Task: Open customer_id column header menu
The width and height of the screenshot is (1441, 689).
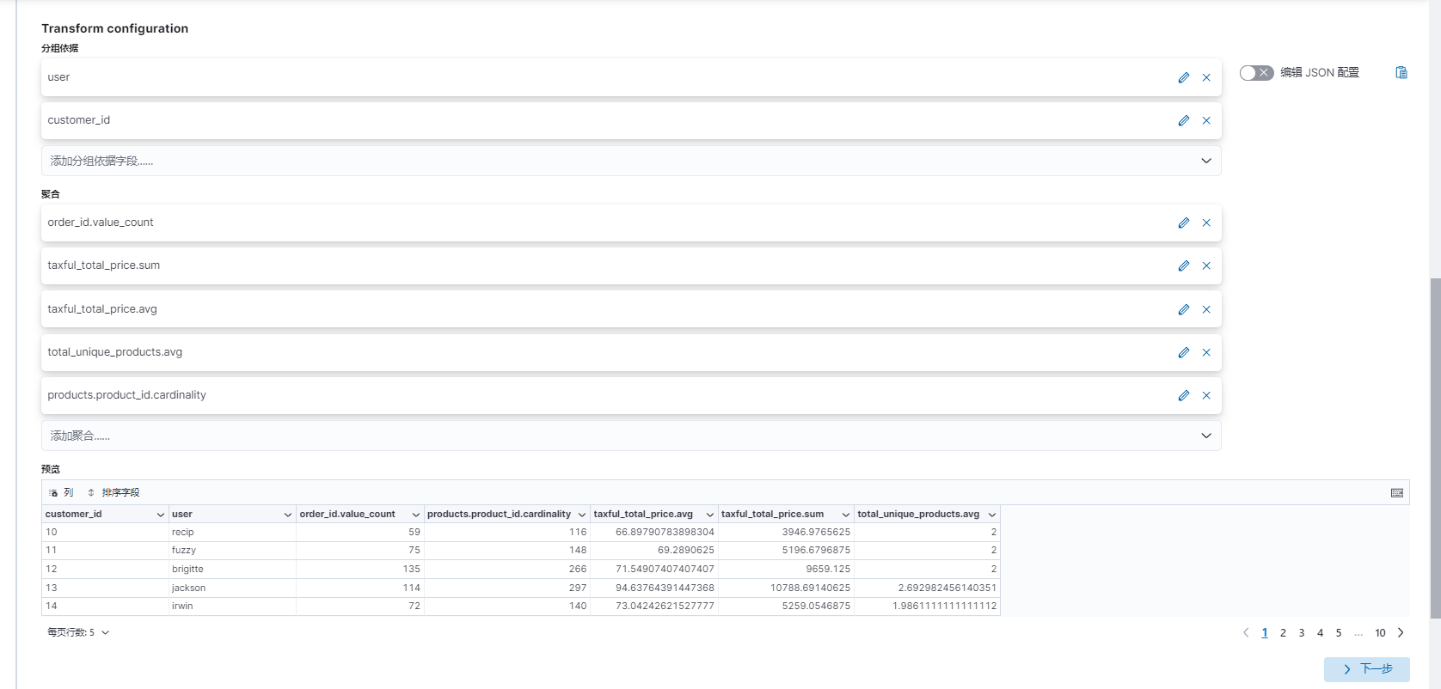Action: [x=161, y=515]
